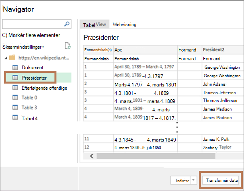Switch to Webvisning tab

pos(125,25)
